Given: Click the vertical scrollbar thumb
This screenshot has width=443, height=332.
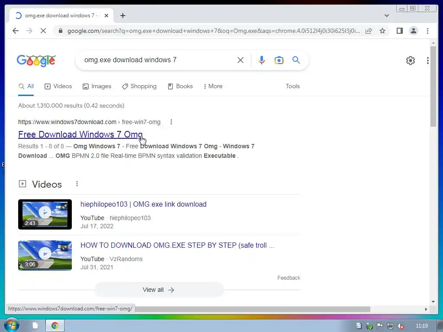Looking at the screenshot, I should click(x=433, y=86).
